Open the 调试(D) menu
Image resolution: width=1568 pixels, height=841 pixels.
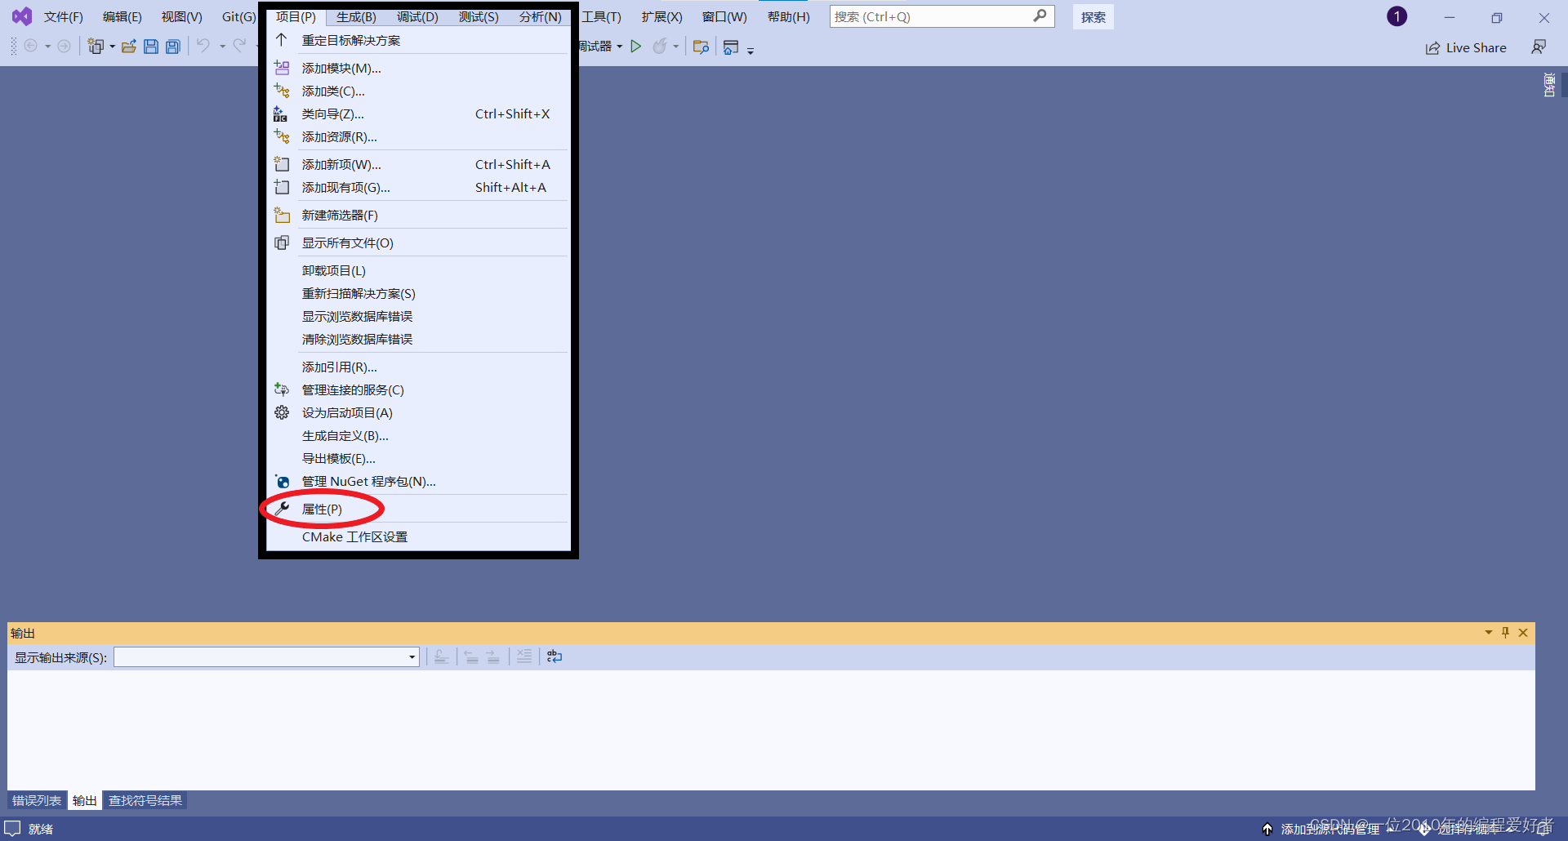click(417, 16)
